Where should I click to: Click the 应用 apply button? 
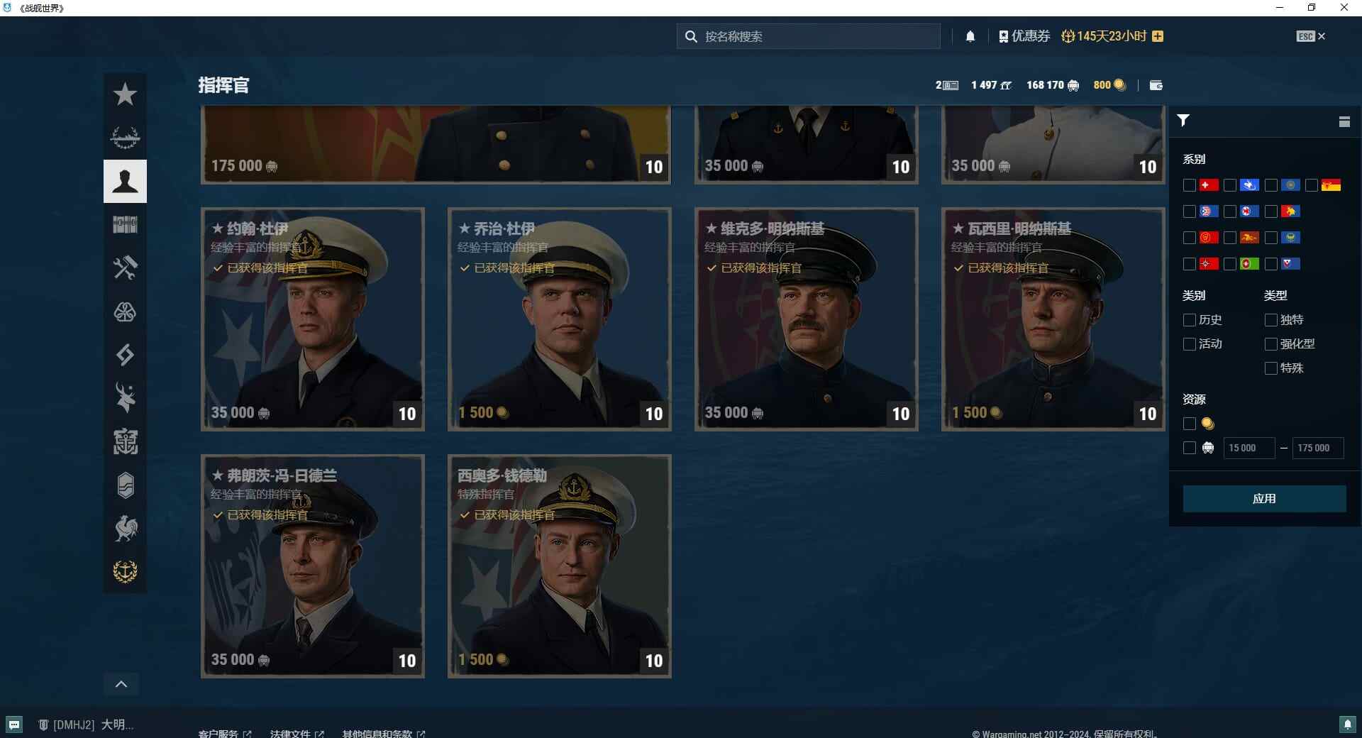(1264, 499)
